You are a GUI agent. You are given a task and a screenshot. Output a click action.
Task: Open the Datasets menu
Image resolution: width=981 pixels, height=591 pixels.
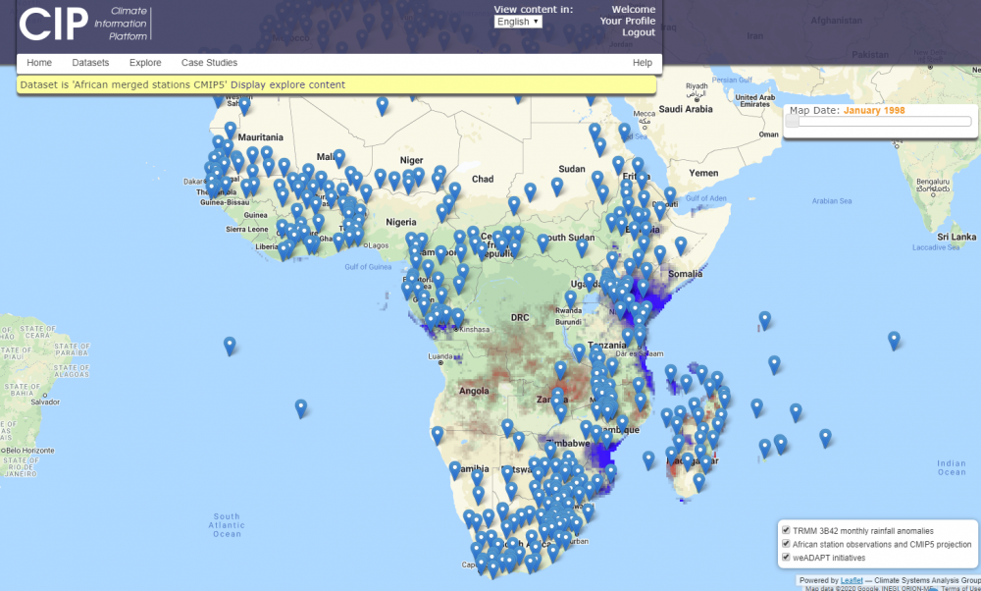[x=90, y=63]
